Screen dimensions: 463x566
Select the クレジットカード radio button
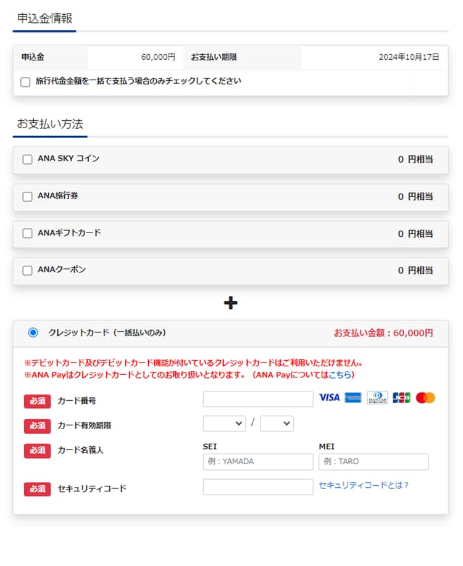[x=33, y=333]
